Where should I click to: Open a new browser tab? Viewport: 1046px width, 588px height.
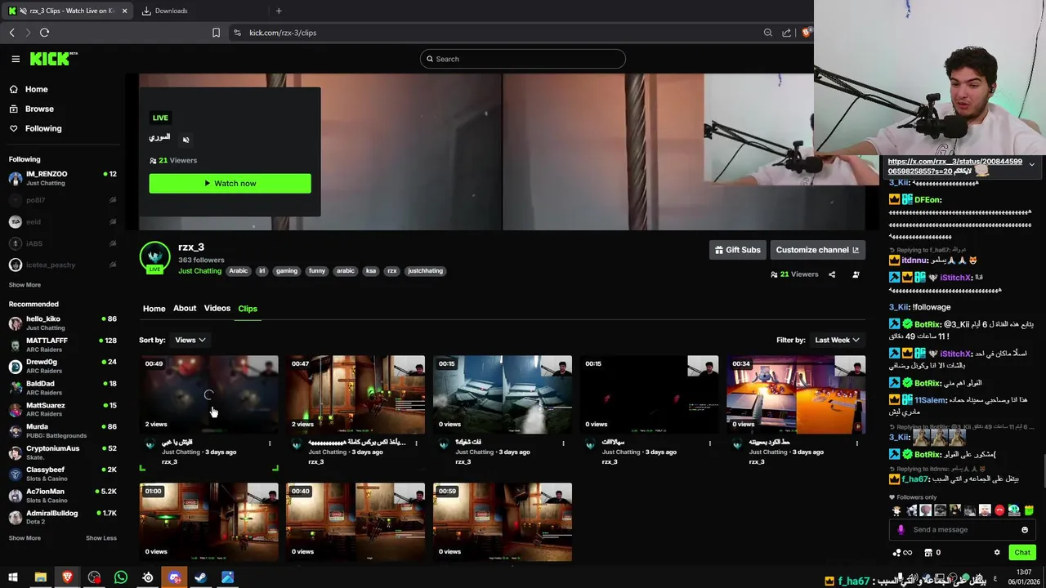point(279,11)
